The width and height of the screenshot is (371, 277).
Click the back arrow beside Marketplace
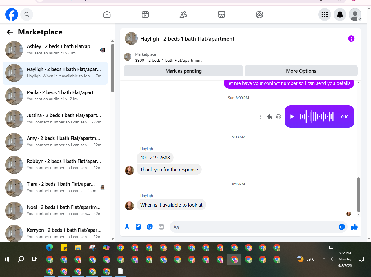(10, 32)
